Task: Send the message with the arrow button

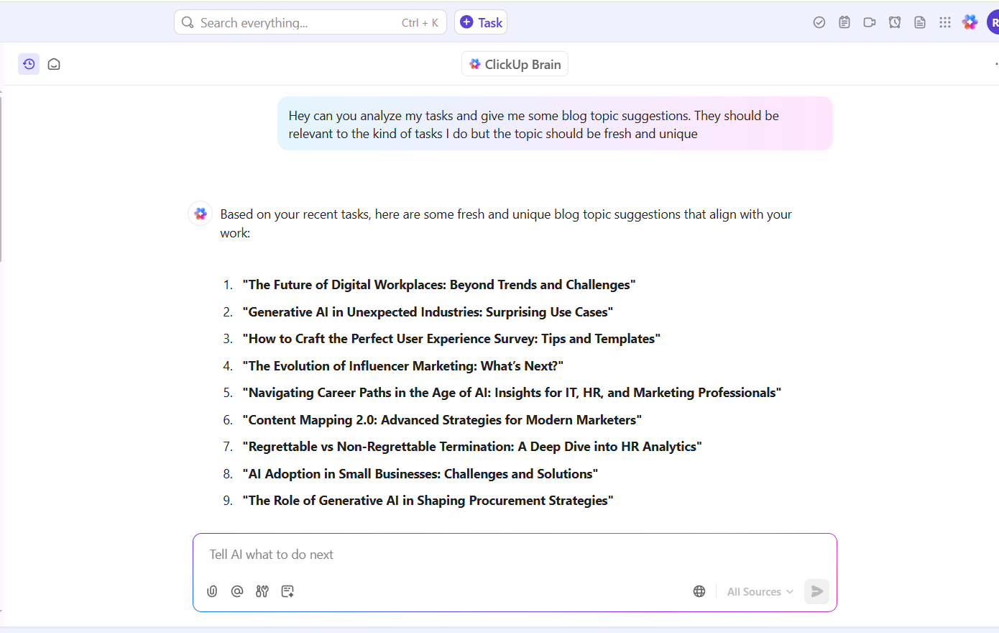Action: tap(816, 591)
